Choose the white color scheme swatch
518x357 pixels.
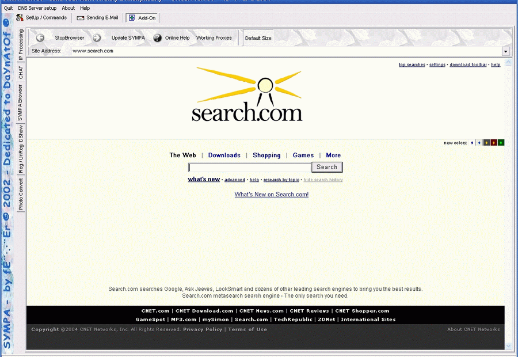(472, 143)
